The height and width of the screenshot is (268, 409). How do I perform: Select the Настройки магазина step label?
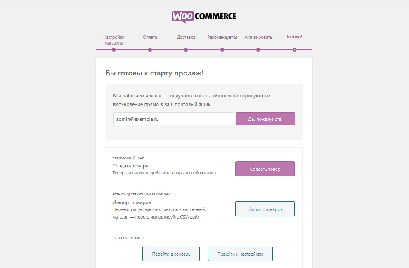point(114,40)
